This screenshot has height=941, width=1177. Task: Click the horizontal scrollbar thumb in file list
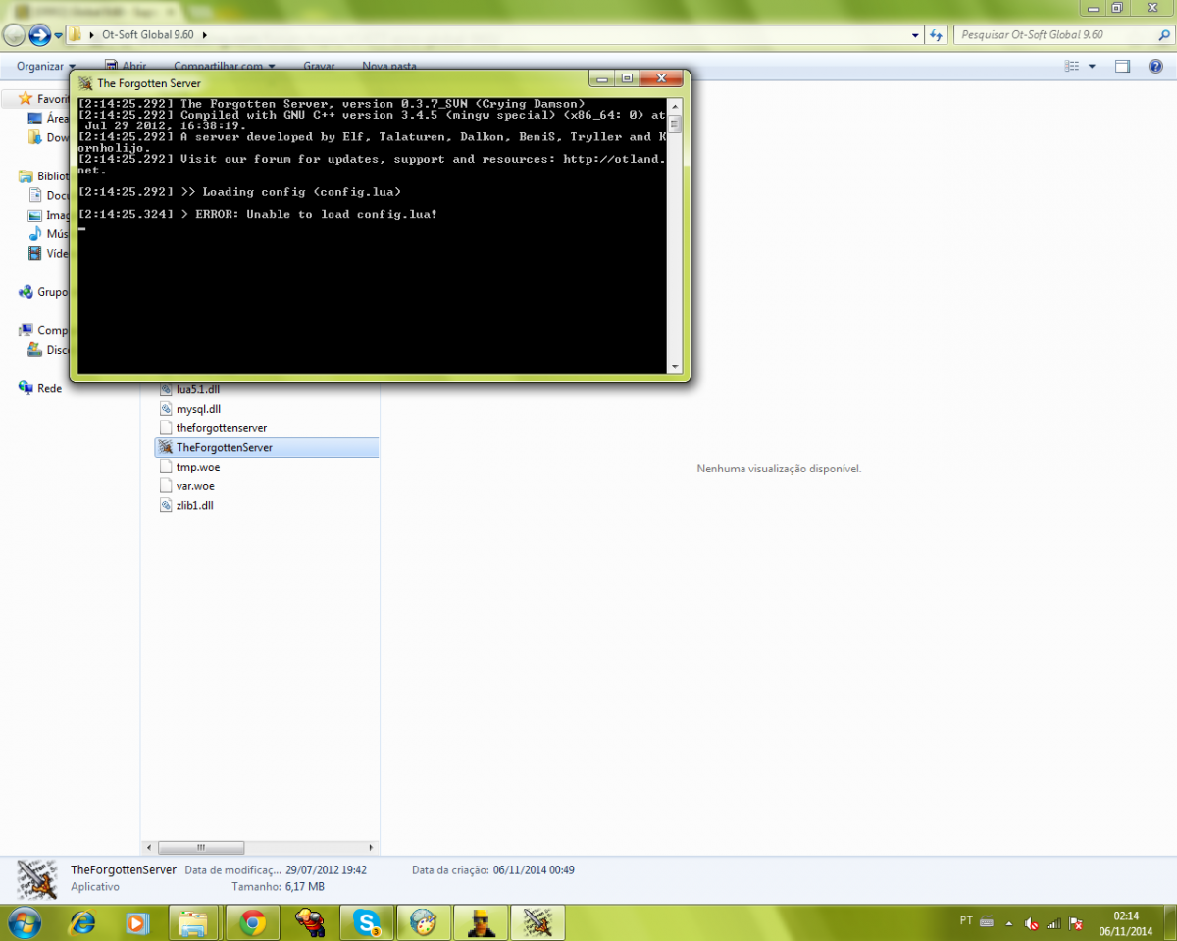click(x=201, y=847)
